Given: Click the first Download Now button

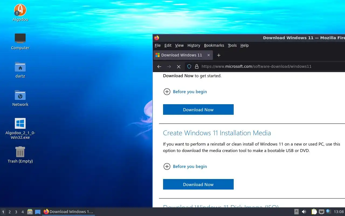Looking at the screenshot, I should pos(198,110).
